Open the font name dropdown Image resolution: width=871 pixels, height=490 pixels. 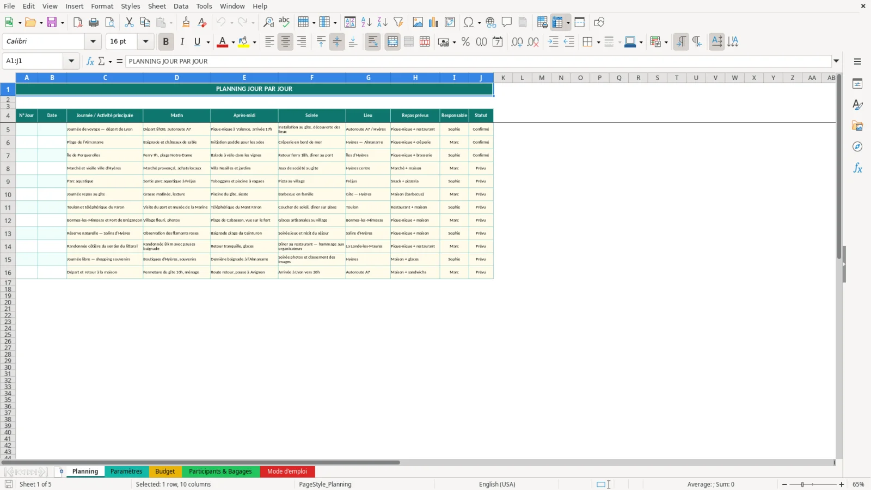pos(93,41)
